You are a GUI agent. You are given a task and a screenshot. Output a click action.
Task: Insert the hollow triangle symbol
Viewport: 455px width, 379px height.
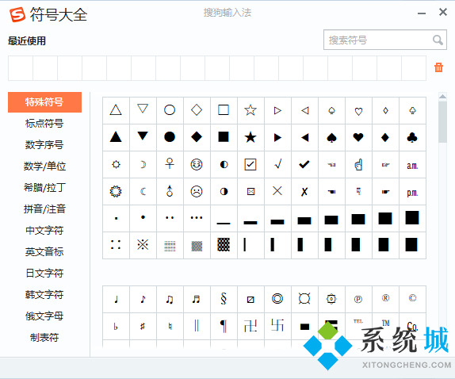[x=116, y=110]
